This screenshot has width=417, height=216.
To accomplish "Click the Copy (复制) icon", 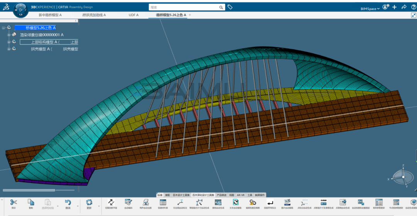I will pos(31,202).
